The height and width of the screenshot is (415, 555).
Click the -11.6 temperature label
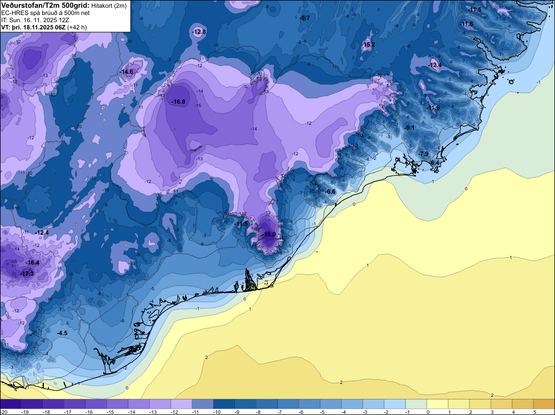pos(433,108)
